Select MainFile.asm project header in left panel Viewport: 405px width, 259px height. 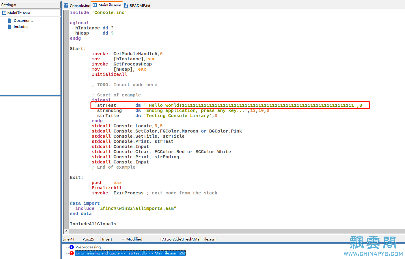coord(30,13)
